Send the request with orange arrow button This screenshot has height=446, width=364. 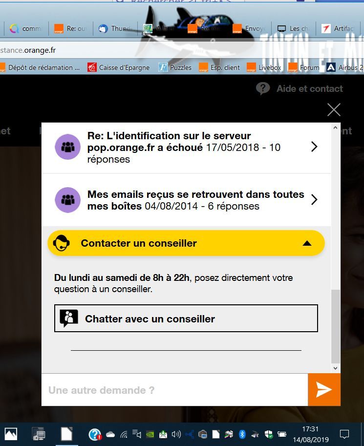pos(324,390)
